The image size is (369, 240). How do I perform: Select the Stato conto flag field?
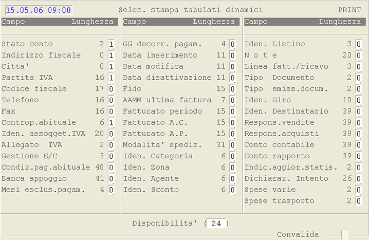coord(111,44)
